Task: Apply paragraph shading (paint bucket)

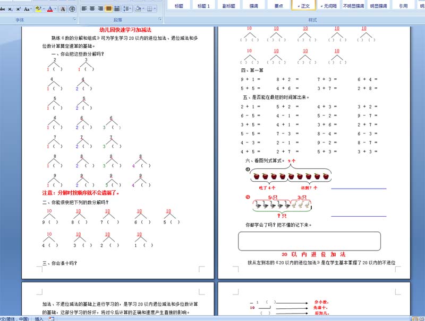Action: pos(138,8)
